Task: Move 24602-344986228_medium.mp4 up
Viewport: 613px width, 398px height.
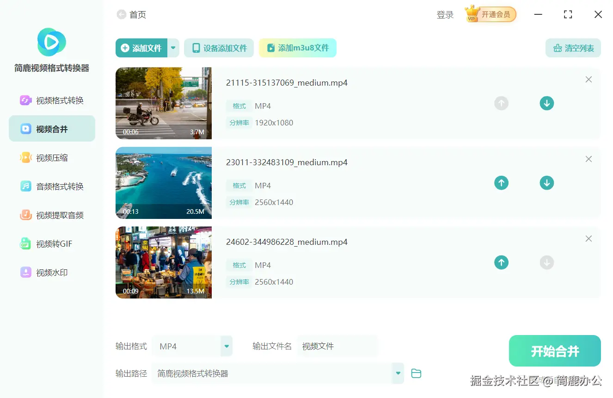Action: (x=501, y=262)
